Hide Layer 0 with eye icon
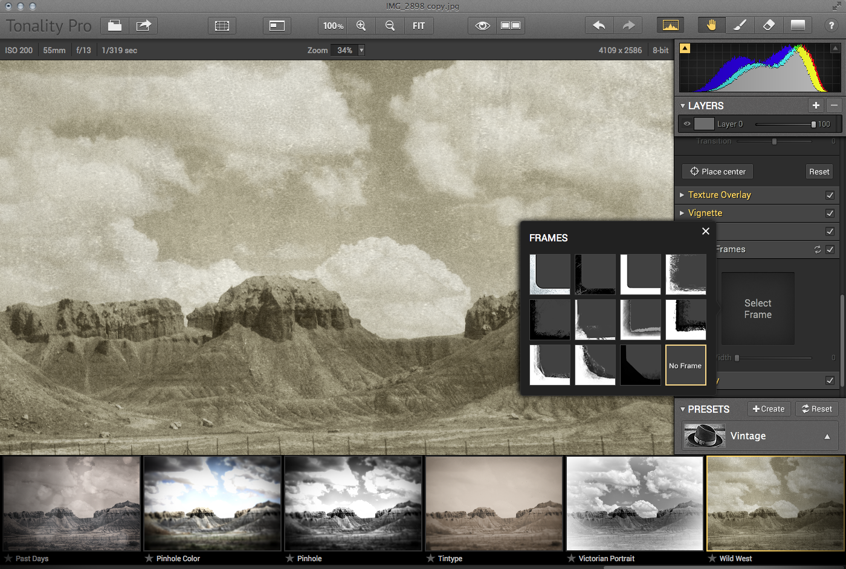846x569 pixels. (687, 124)
